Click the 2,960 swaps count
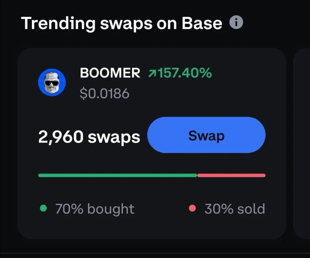 (x=89, y=137)
